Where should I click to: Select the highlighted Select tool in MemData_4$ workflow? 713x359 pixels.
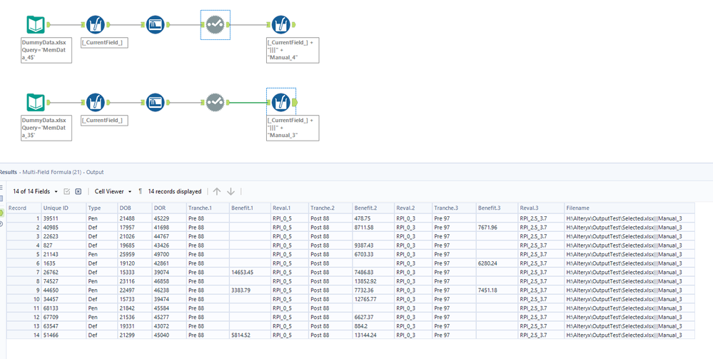[215, 24]
